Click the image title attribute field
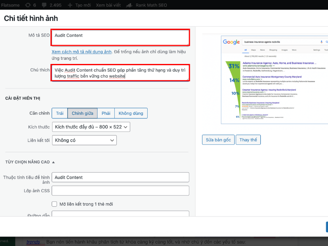This screenshot has height=246, width=328. pyautogui.click(x=120, y=178)
